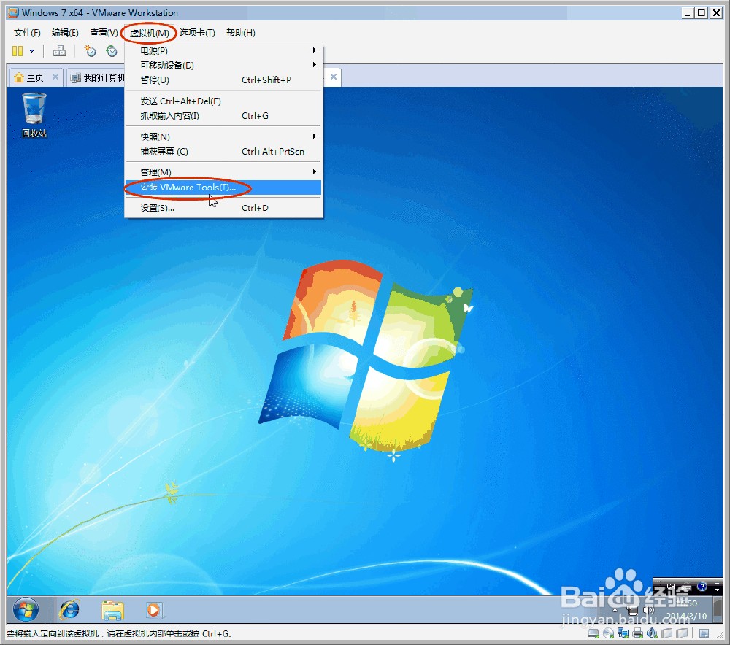Open the power options dropdown arrow beside pause icon
Image resolution: width=730 pixels, height=645 pixels.
31,51
